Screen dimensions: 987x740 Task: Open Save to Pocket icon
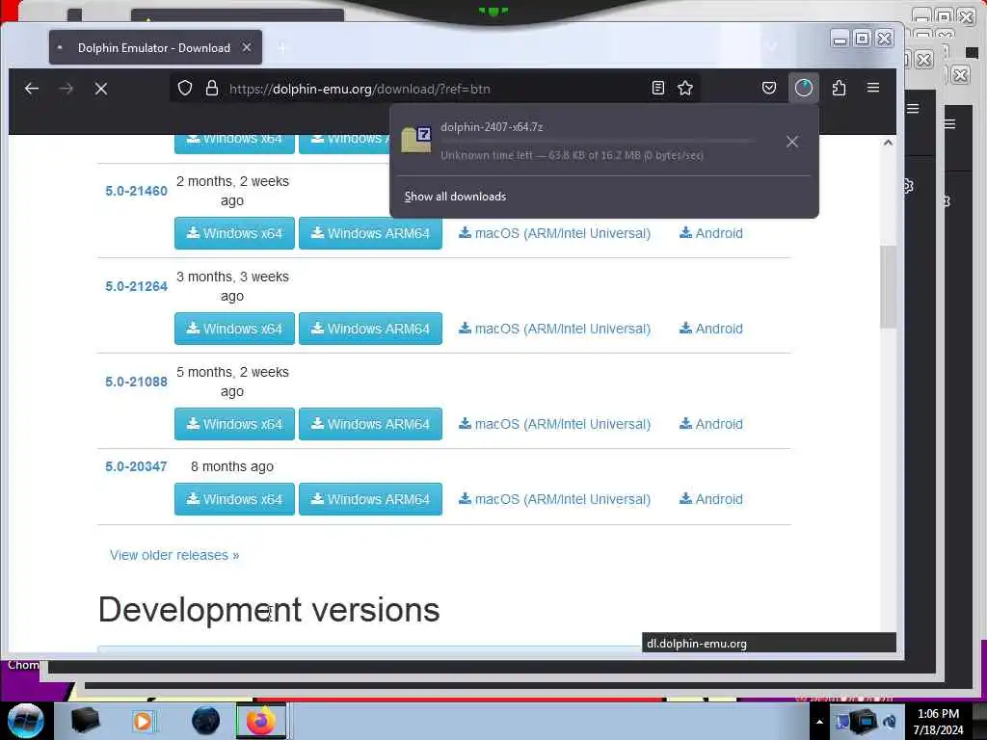(x=769, y=88)
